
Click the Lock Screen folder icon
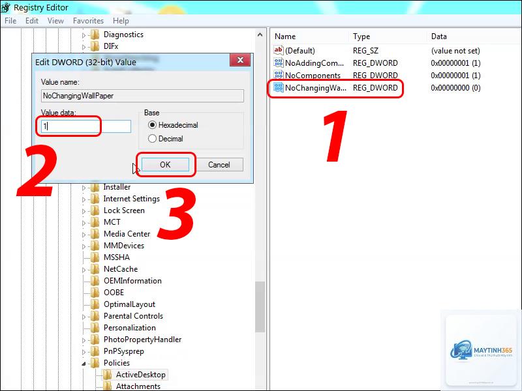point(95,210)
